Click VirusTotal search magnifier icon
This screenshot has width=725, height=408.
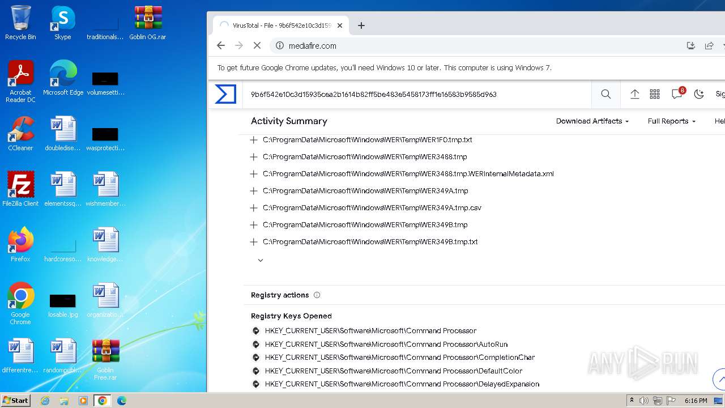(x=605, y=94)
